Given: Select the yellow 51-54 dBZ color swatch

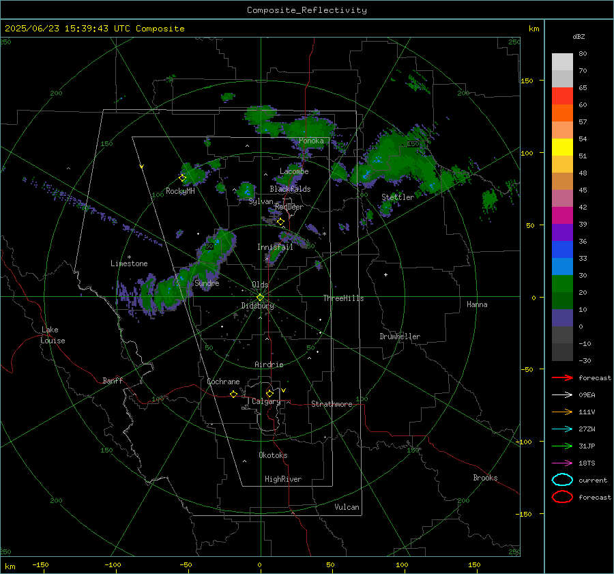Looking at the screenshot, I should 562,147.
